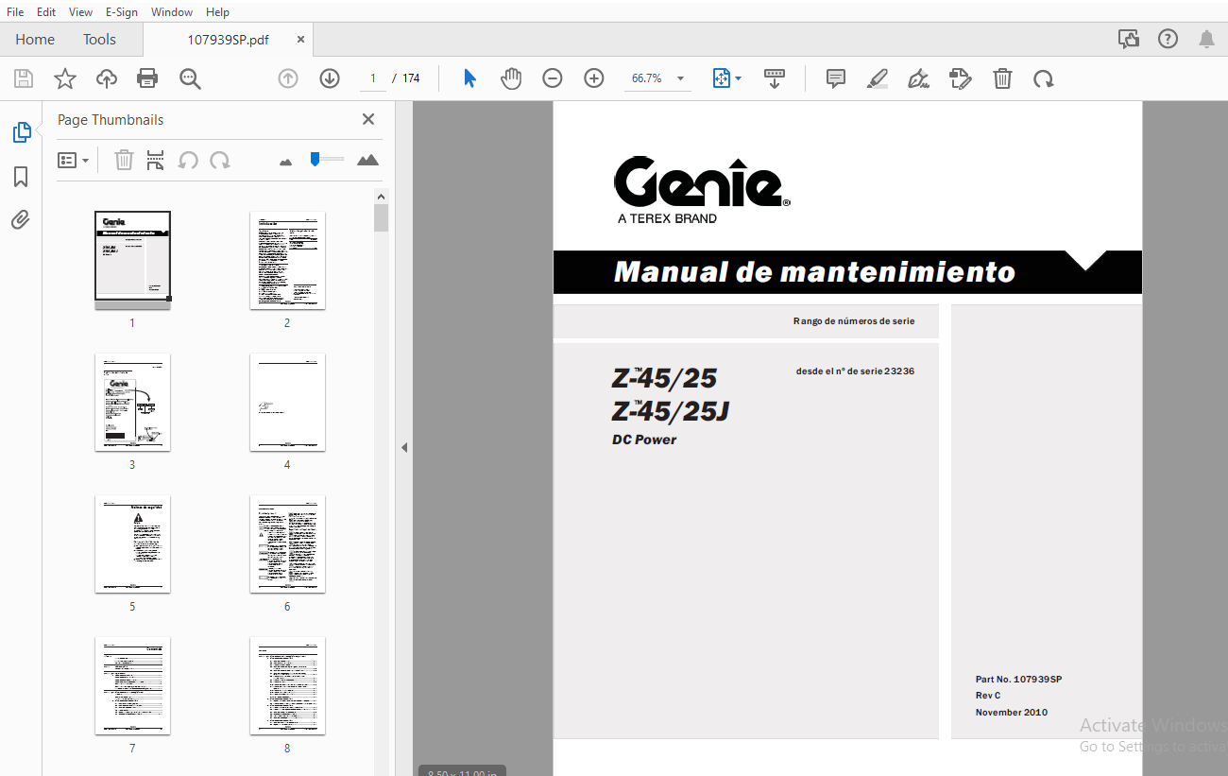Viewport: 1228px width, 776px height.
Task: Delete selected pages in the thumbnails panel
Action: (124, 161)
